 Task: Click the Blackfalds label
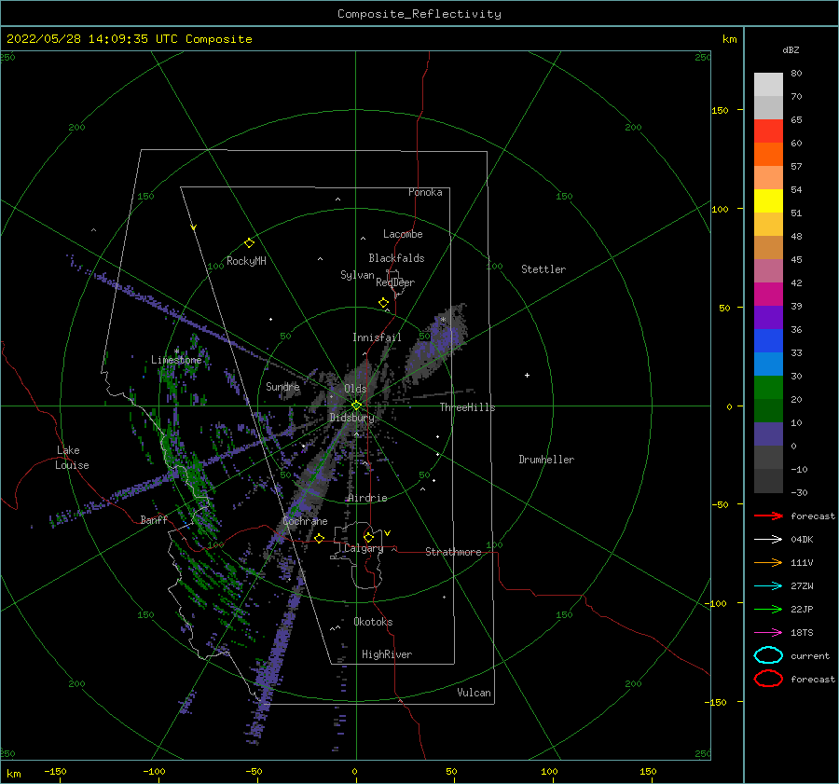coord(396,258)
